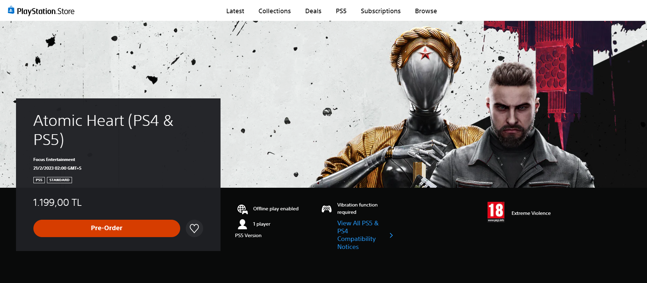Click the Focus Entertainment publisher text
This screenshot has width=647, height=283.
pyautogui.click(x=54, y=160)
